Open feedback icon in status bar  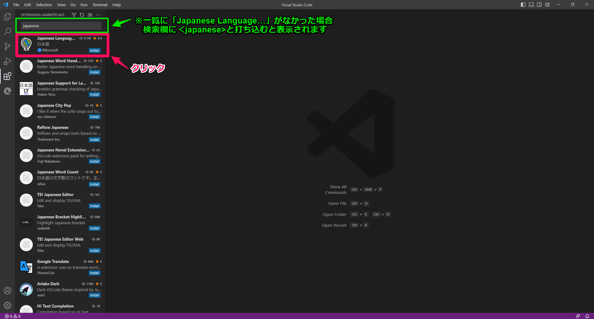coord(578,316)
